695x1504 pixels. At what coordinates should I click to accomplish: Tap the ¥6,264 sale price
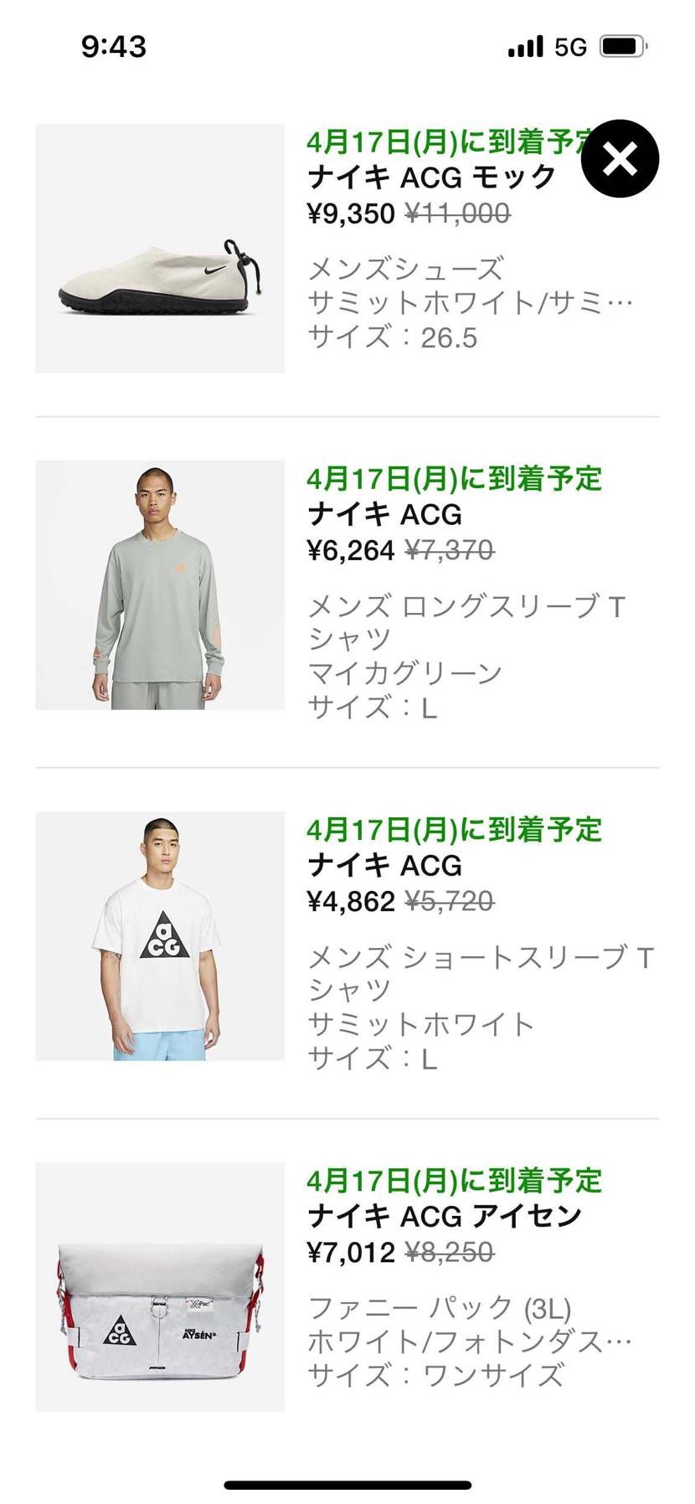(351, 551)
